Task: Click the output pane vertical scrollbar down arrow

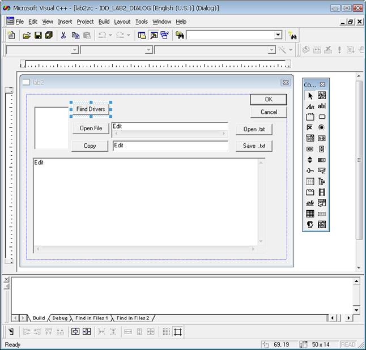Action: click(x=356, y=310)
